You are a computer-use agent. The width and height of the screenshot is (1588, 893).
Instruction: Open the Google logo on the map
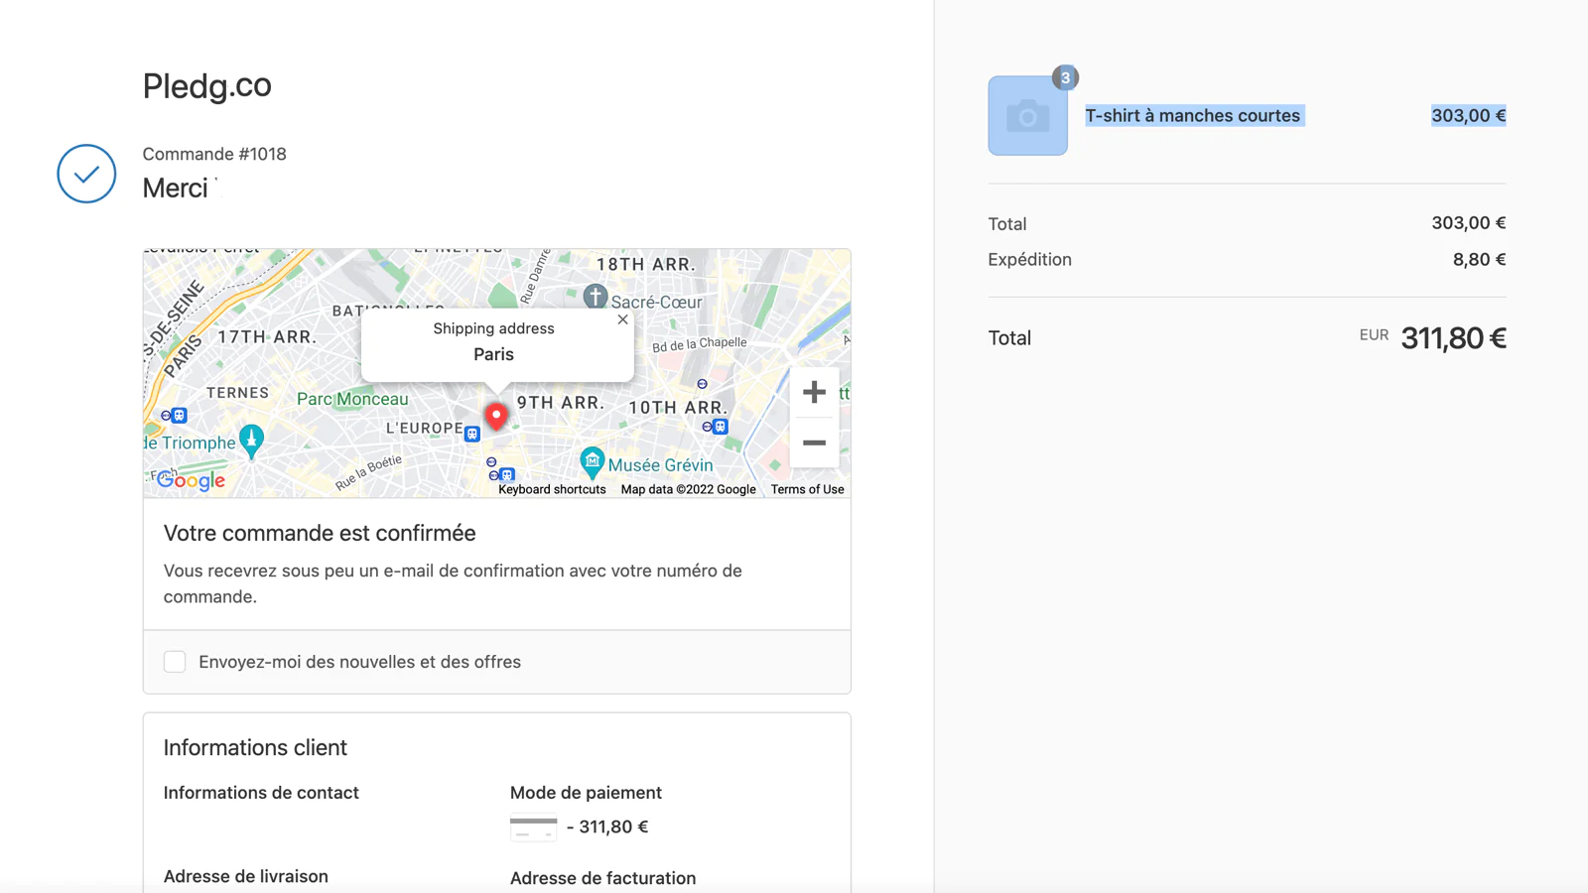(192, 480)
